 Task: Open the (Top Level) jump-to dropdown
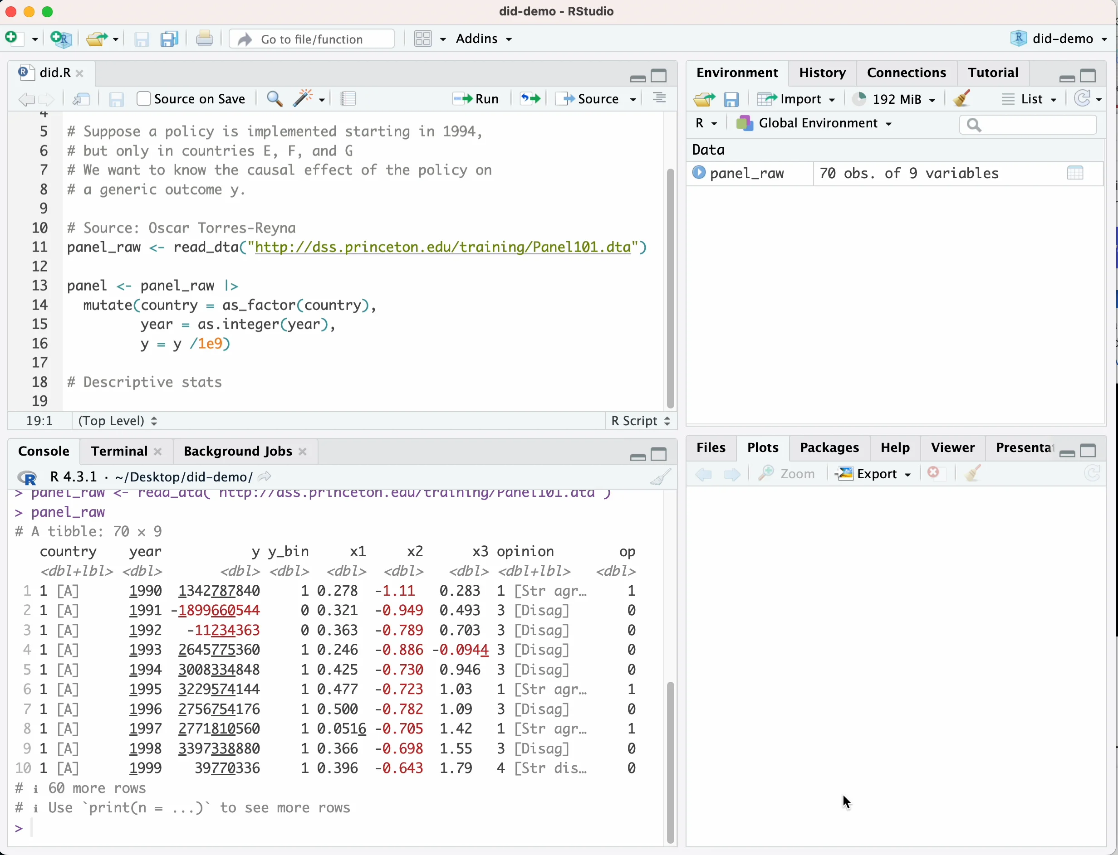click(118, 421)
